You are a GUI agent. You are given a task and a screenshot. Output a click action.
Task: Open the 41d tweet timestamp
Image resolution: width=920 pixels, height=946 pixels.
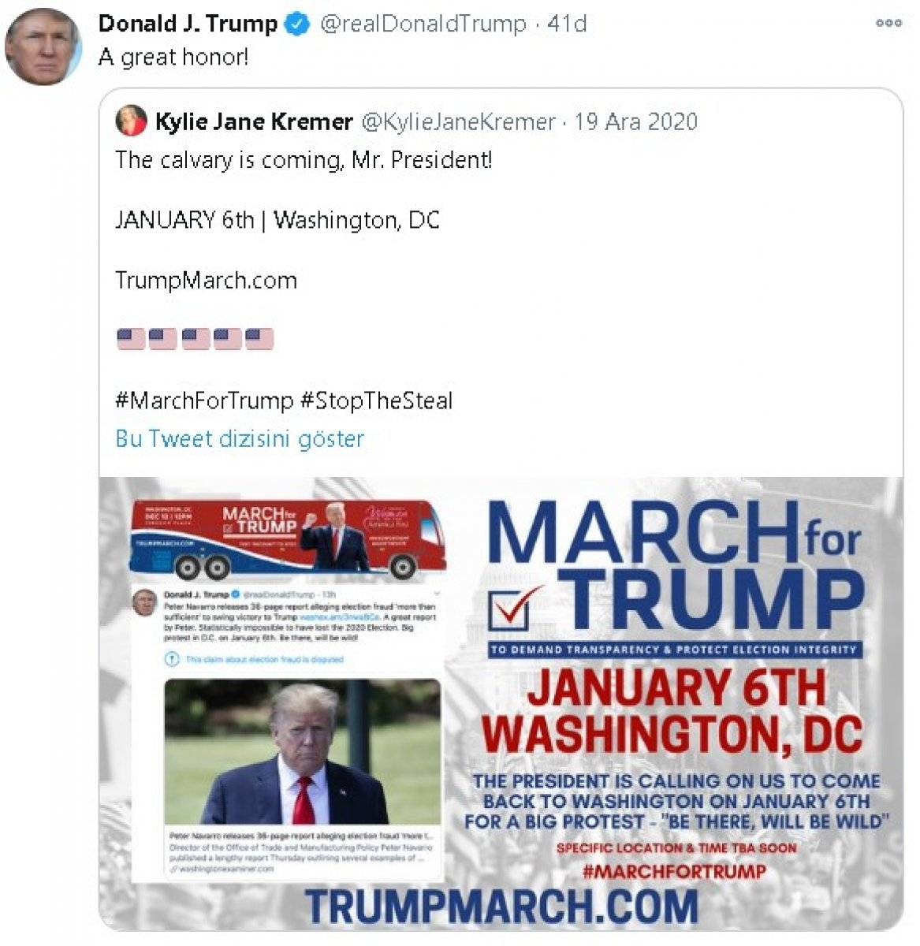[x=567, y=24]
